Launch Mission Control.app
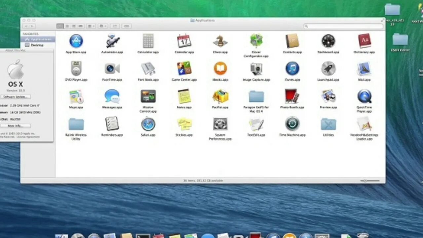 (148, 97)
